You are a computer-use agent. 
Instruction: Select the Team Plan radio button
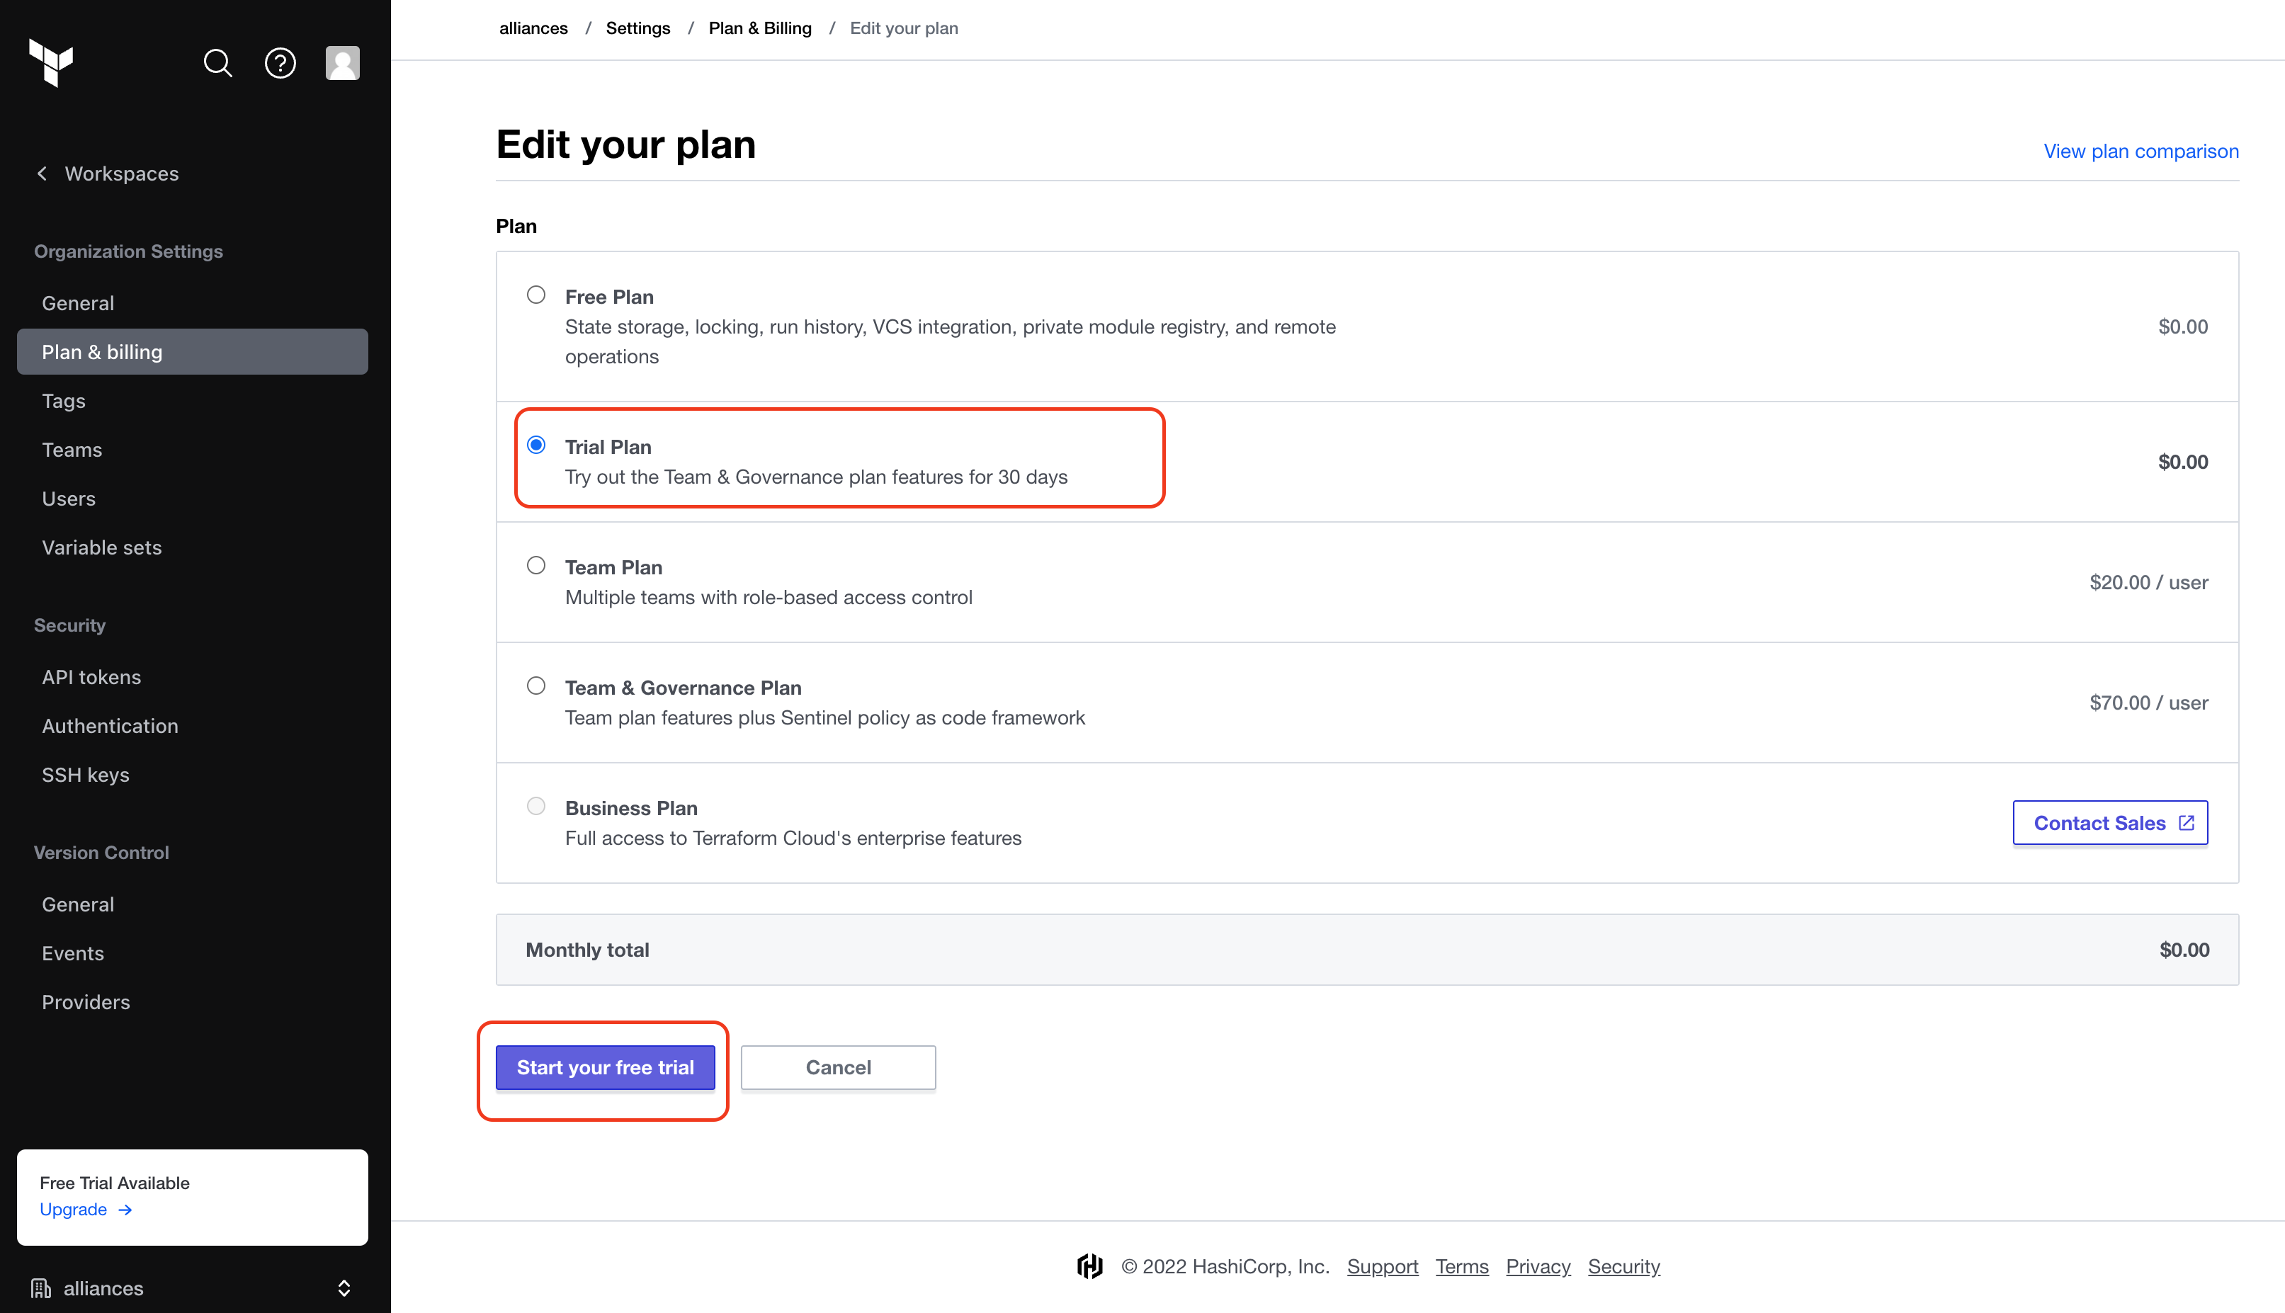click(x=536, y=565)
